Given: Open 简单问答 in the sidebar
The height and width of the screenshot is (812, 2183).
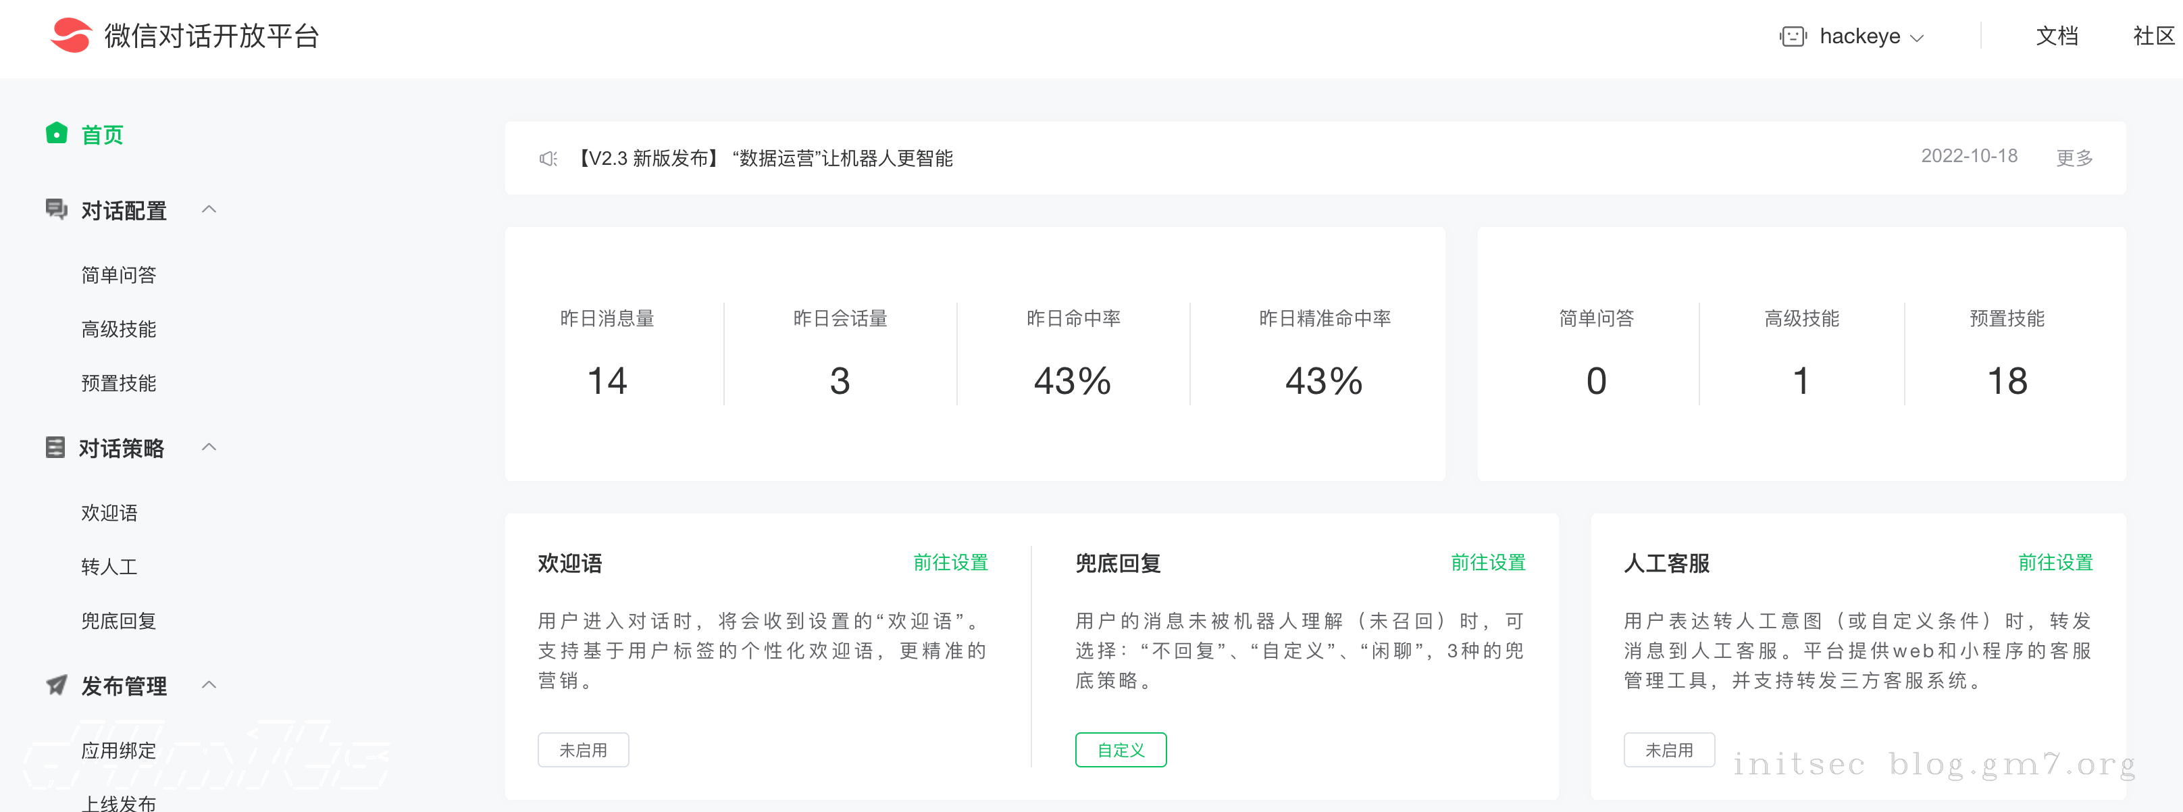Looking at the screenshot, I should [119, 275].
